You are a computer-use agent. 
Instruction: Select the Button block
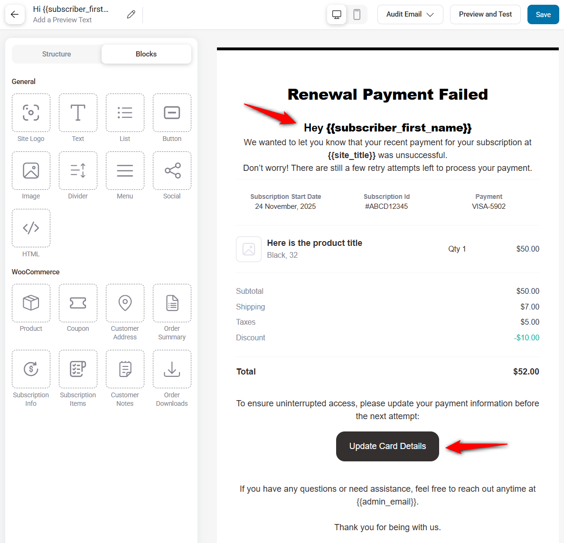(172, 112)
